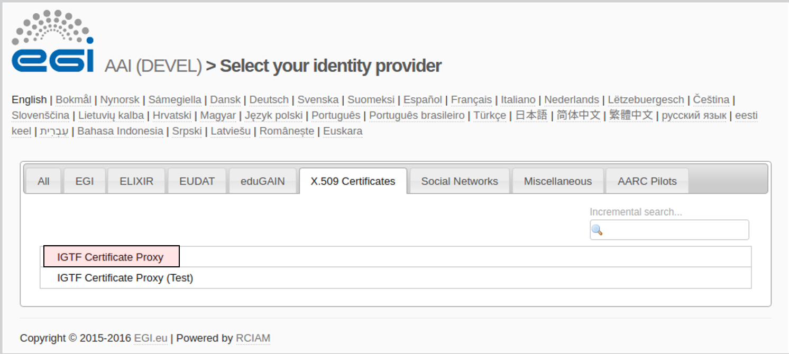Open the RCIAM link in footer

[253, 338]
